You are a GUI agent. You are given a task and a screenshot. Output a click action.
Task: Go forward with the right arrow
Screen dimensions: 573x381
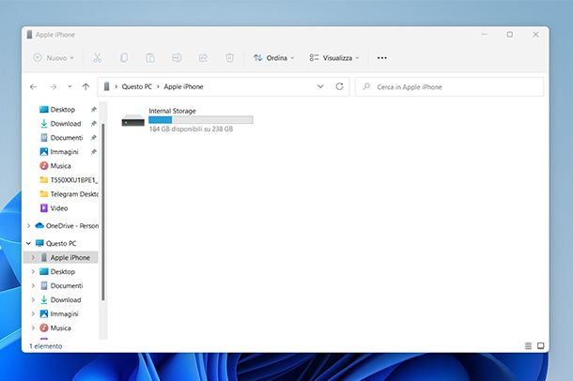(x=53, y=86)
